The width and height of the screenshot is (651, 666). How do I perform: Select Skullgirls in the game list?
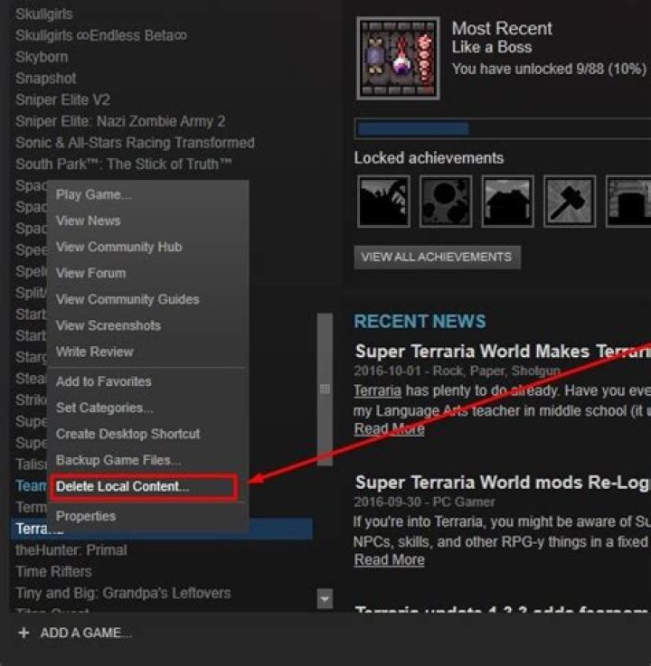point(43,14)
